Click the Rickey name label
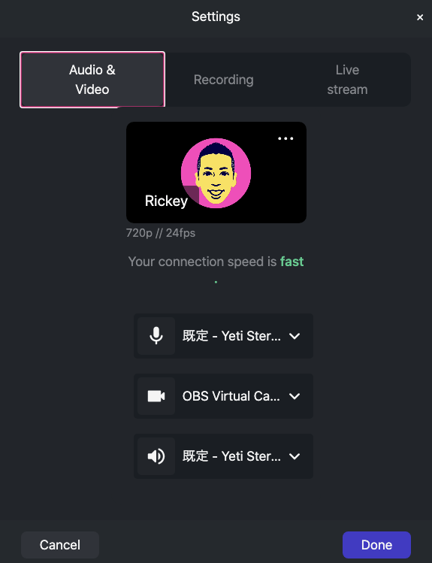The height and width of the screenshot is (563, 432). 166,201
